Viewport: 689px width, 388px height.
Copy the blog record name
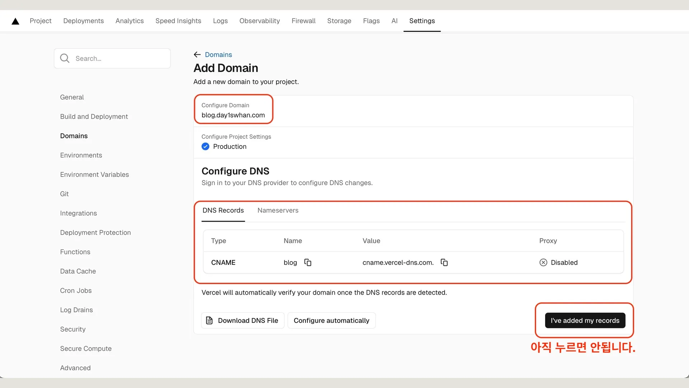[308, 263]
